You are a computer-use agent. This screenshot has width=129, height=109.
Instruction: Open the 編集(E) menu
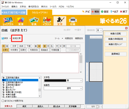click(14, 7)
